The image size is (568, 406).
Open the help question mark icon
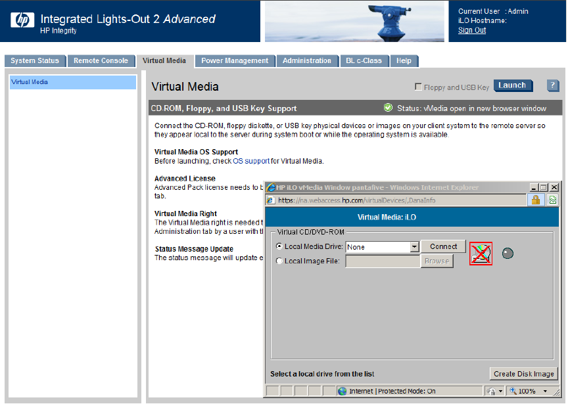pos(552,86)
